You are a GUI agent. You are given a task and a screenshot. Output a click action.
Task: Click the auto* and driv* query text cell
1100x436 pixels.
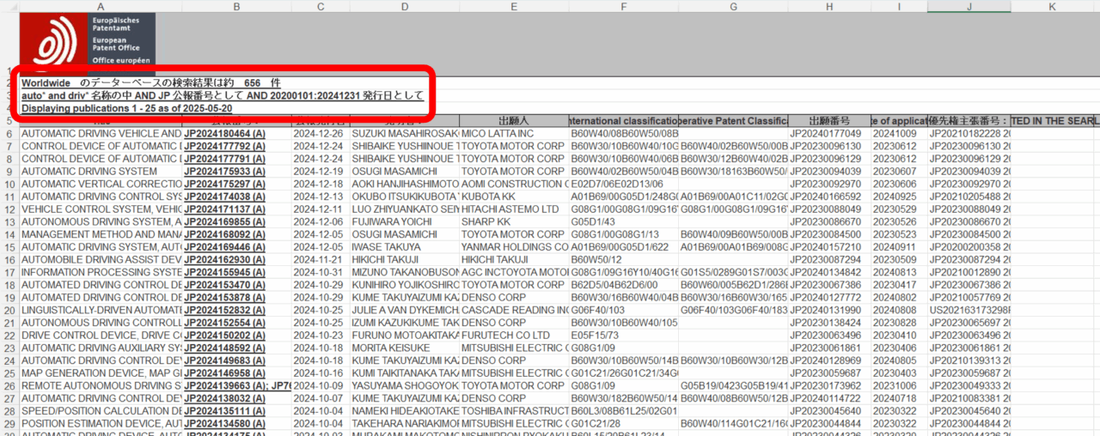(x=223, y=95)
